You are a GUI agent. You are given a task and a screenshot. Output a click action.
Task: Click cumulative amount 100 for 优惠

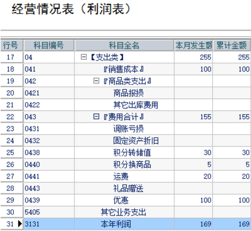point(244,200)
